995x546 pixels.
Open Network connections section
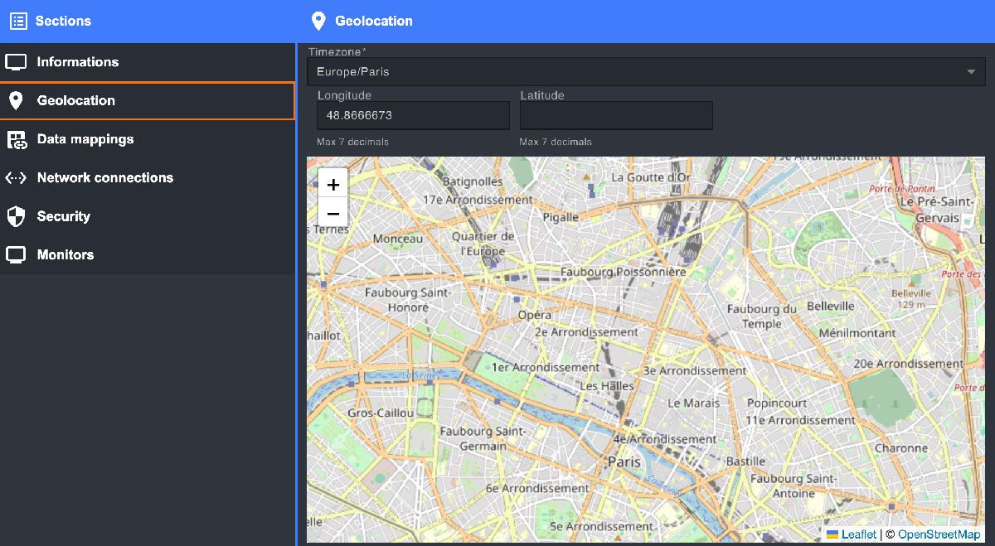tap(105, 177)
